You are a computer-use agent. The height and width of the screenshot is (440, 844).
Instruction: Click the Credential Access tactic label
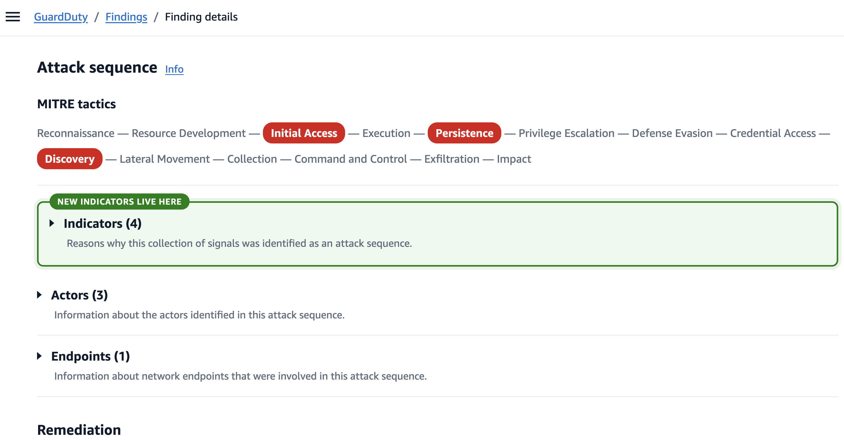click(773, 133)
